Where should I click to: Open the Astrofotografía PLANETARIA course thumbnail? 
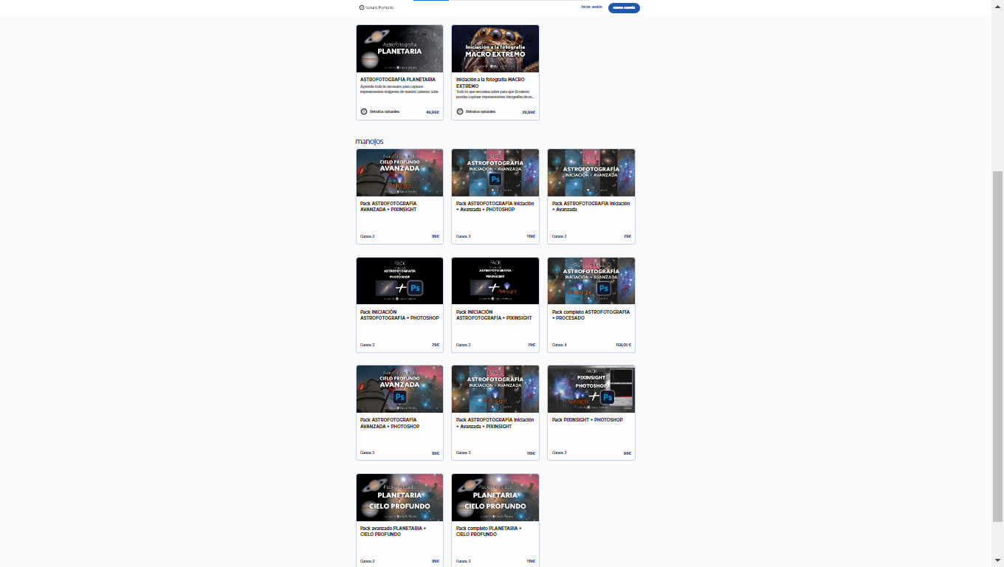coord(399,49)
